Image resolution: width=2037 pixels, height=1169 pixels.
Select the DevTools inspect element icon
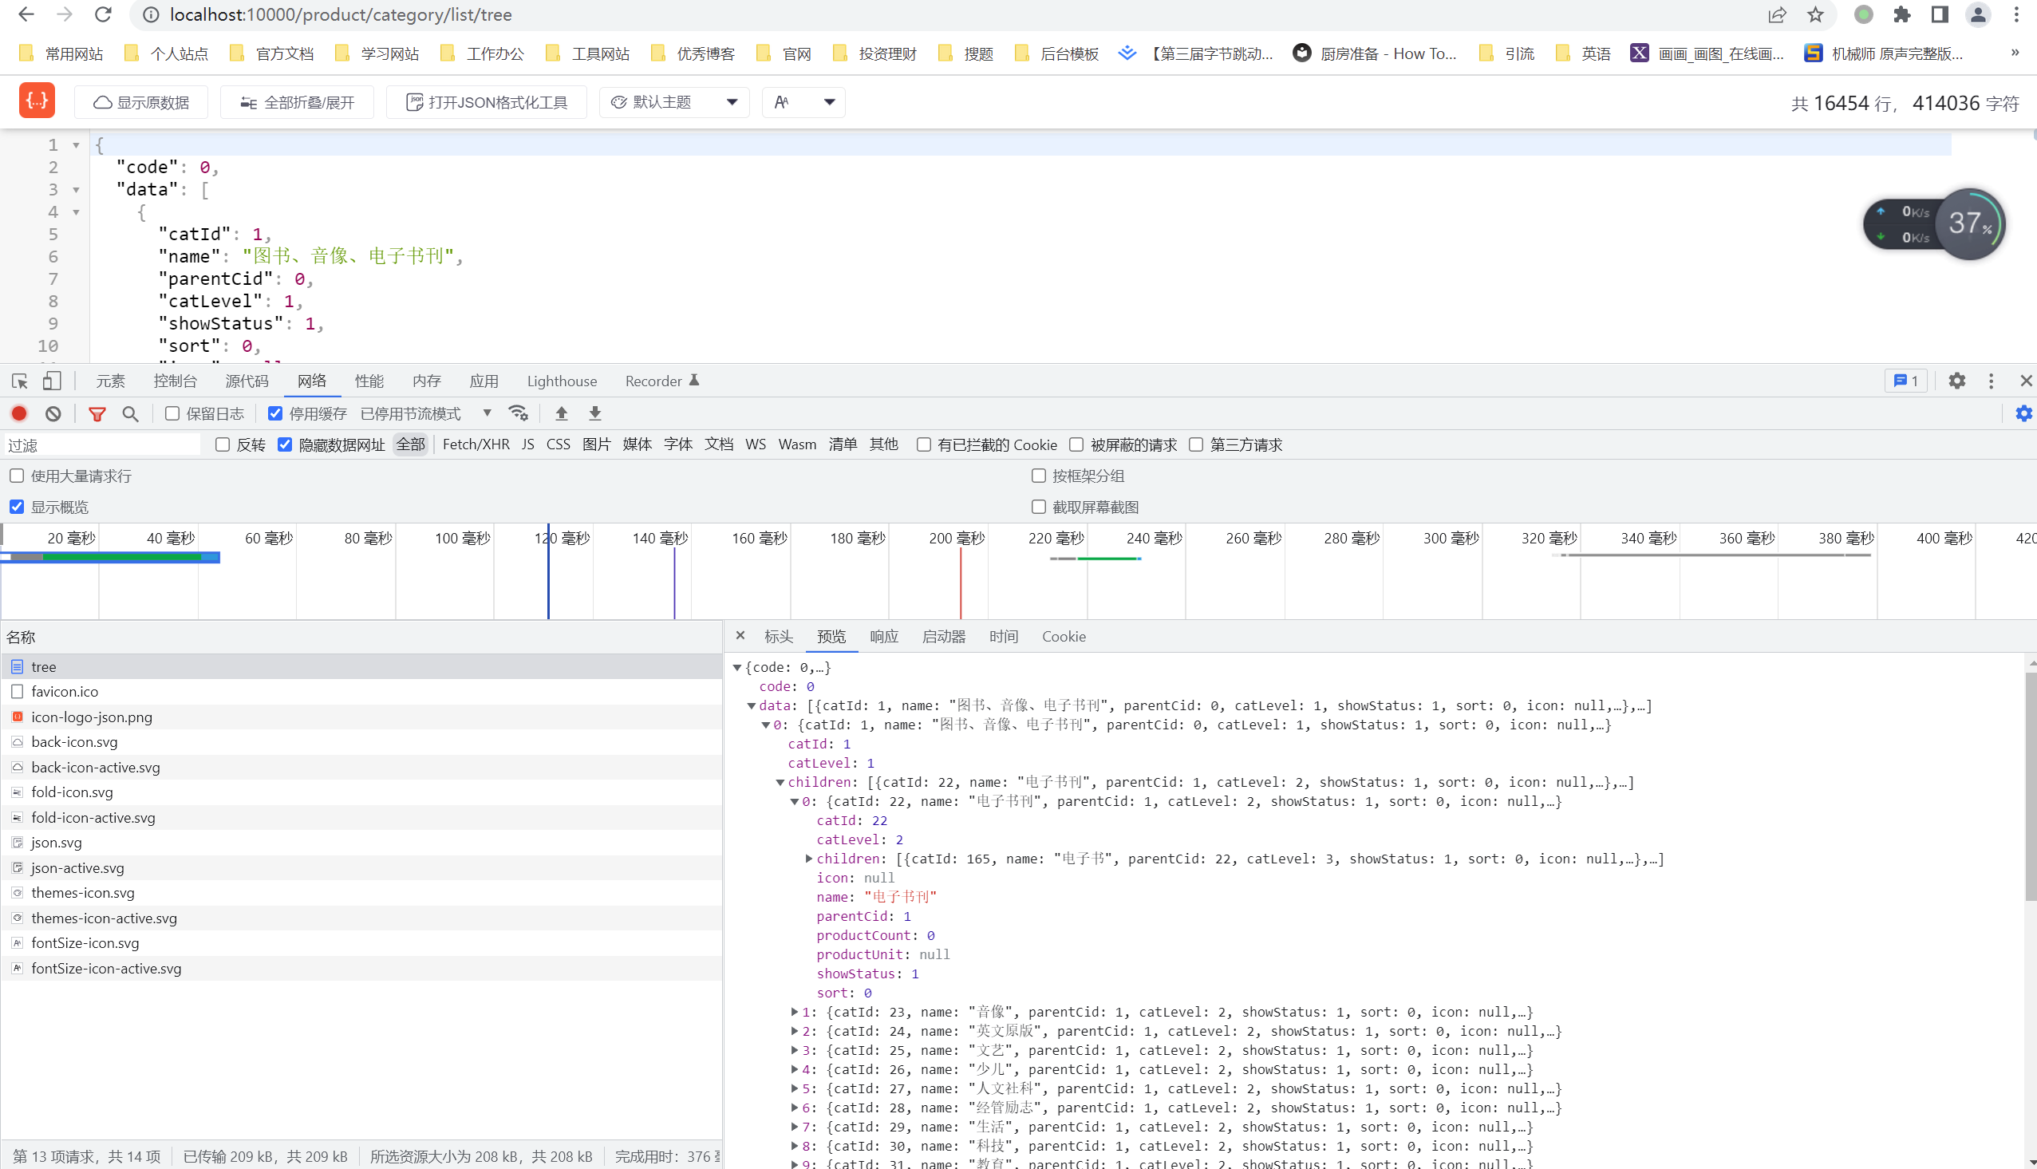point(20,381)
